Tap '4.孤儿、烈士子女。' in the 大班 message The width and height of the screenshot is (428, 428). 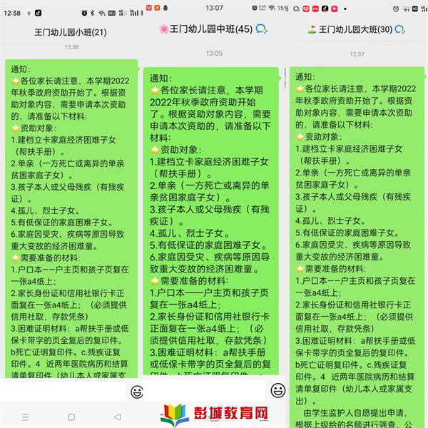click(x=330, y=220)
